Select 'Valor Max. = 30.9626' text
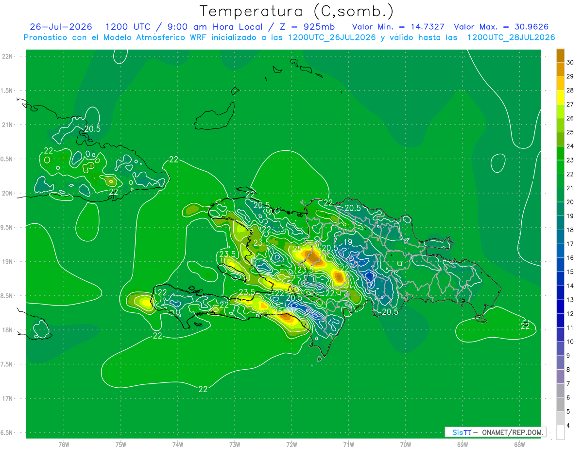583x451 pixels. (501, 27)
